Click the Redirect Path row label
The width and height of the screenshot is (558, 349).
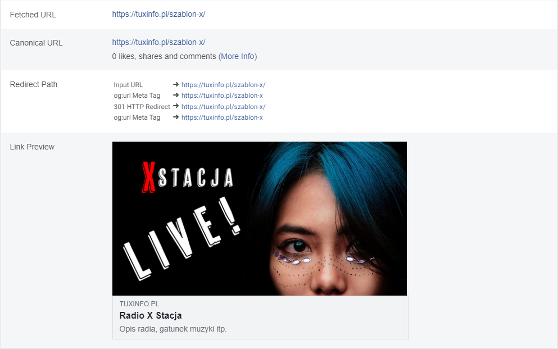point(34,84)
